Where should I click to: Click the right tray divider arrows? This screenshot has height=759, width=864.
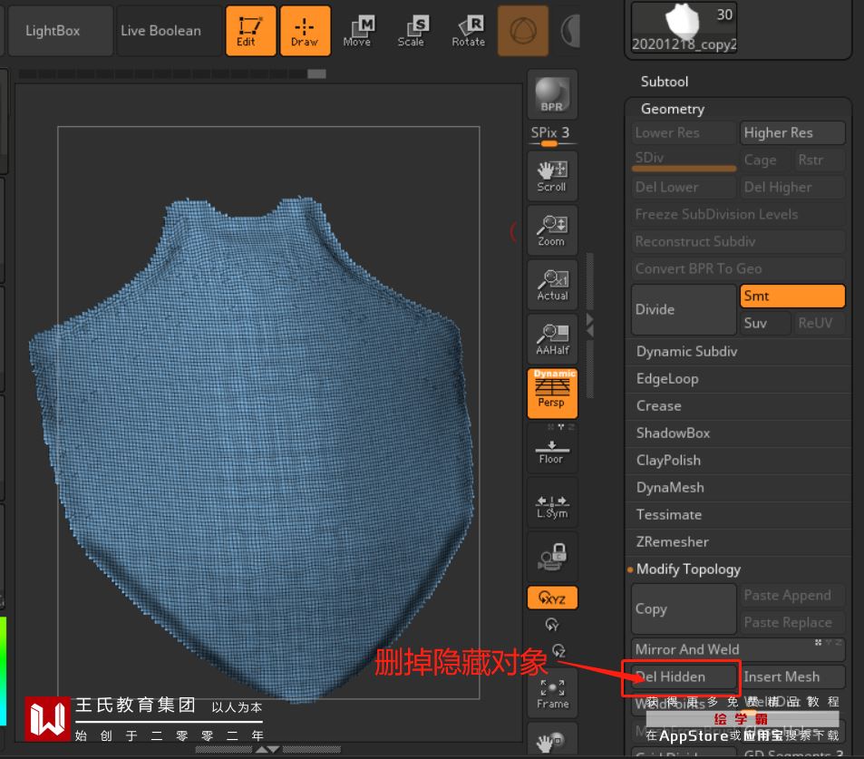point(589,326)
